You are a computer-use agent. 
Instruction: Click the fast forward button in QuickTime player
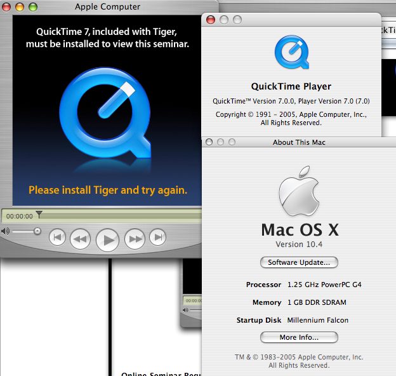click(135, 239)
